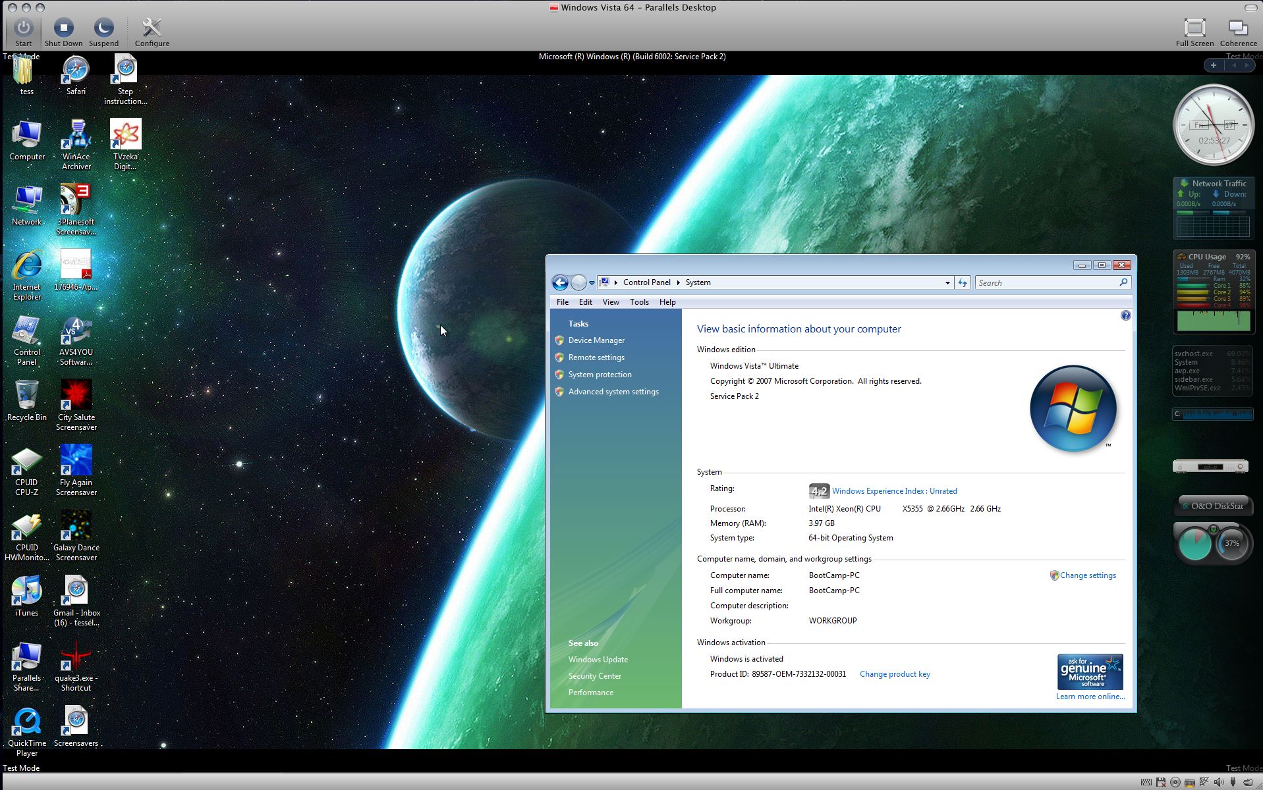Screen dimensions: 1263x790
Task: Click the CD/DVD drive status icon
Action: pyautogui.click(x=1175, y=782)
